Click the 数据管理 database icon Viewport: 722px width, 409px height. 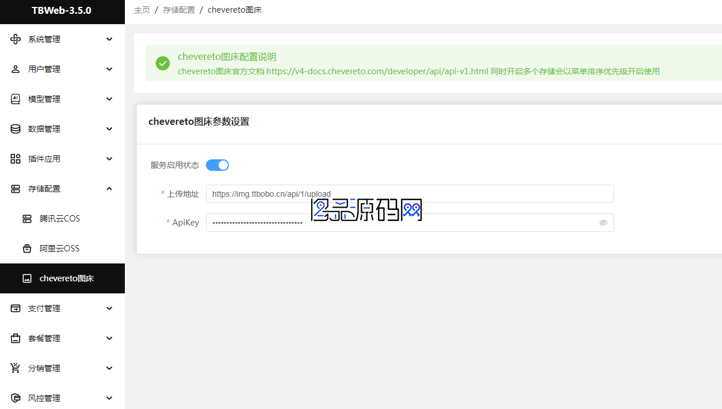click(x=16, y=129)
